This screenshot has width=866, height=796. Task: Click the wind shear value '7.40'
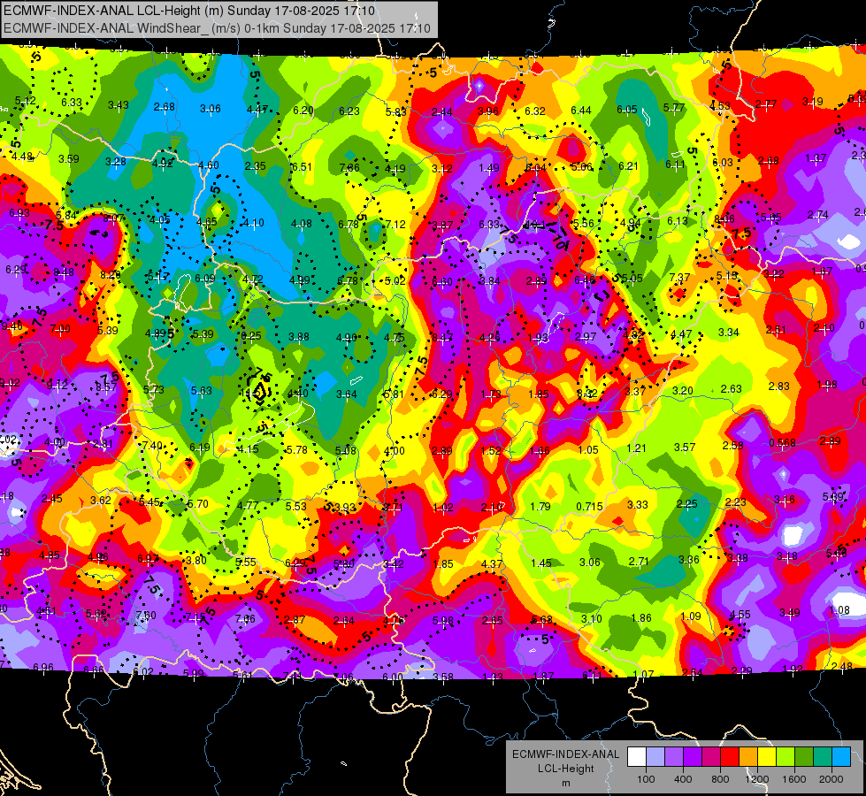click(x=152, y=446)
